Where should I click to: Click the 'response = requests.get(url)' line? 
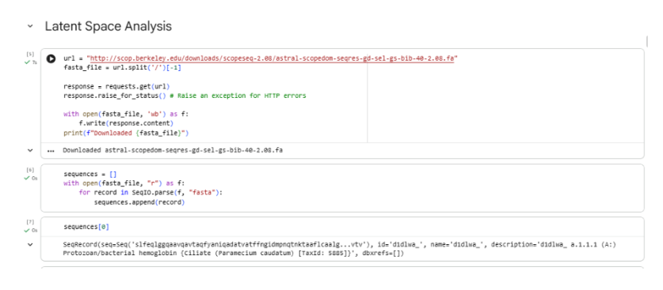pyautogui.click(x=116, y=86)
